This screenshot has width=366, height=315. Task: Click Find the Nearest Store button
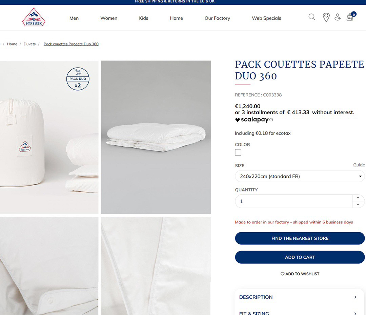pos(300,238)
